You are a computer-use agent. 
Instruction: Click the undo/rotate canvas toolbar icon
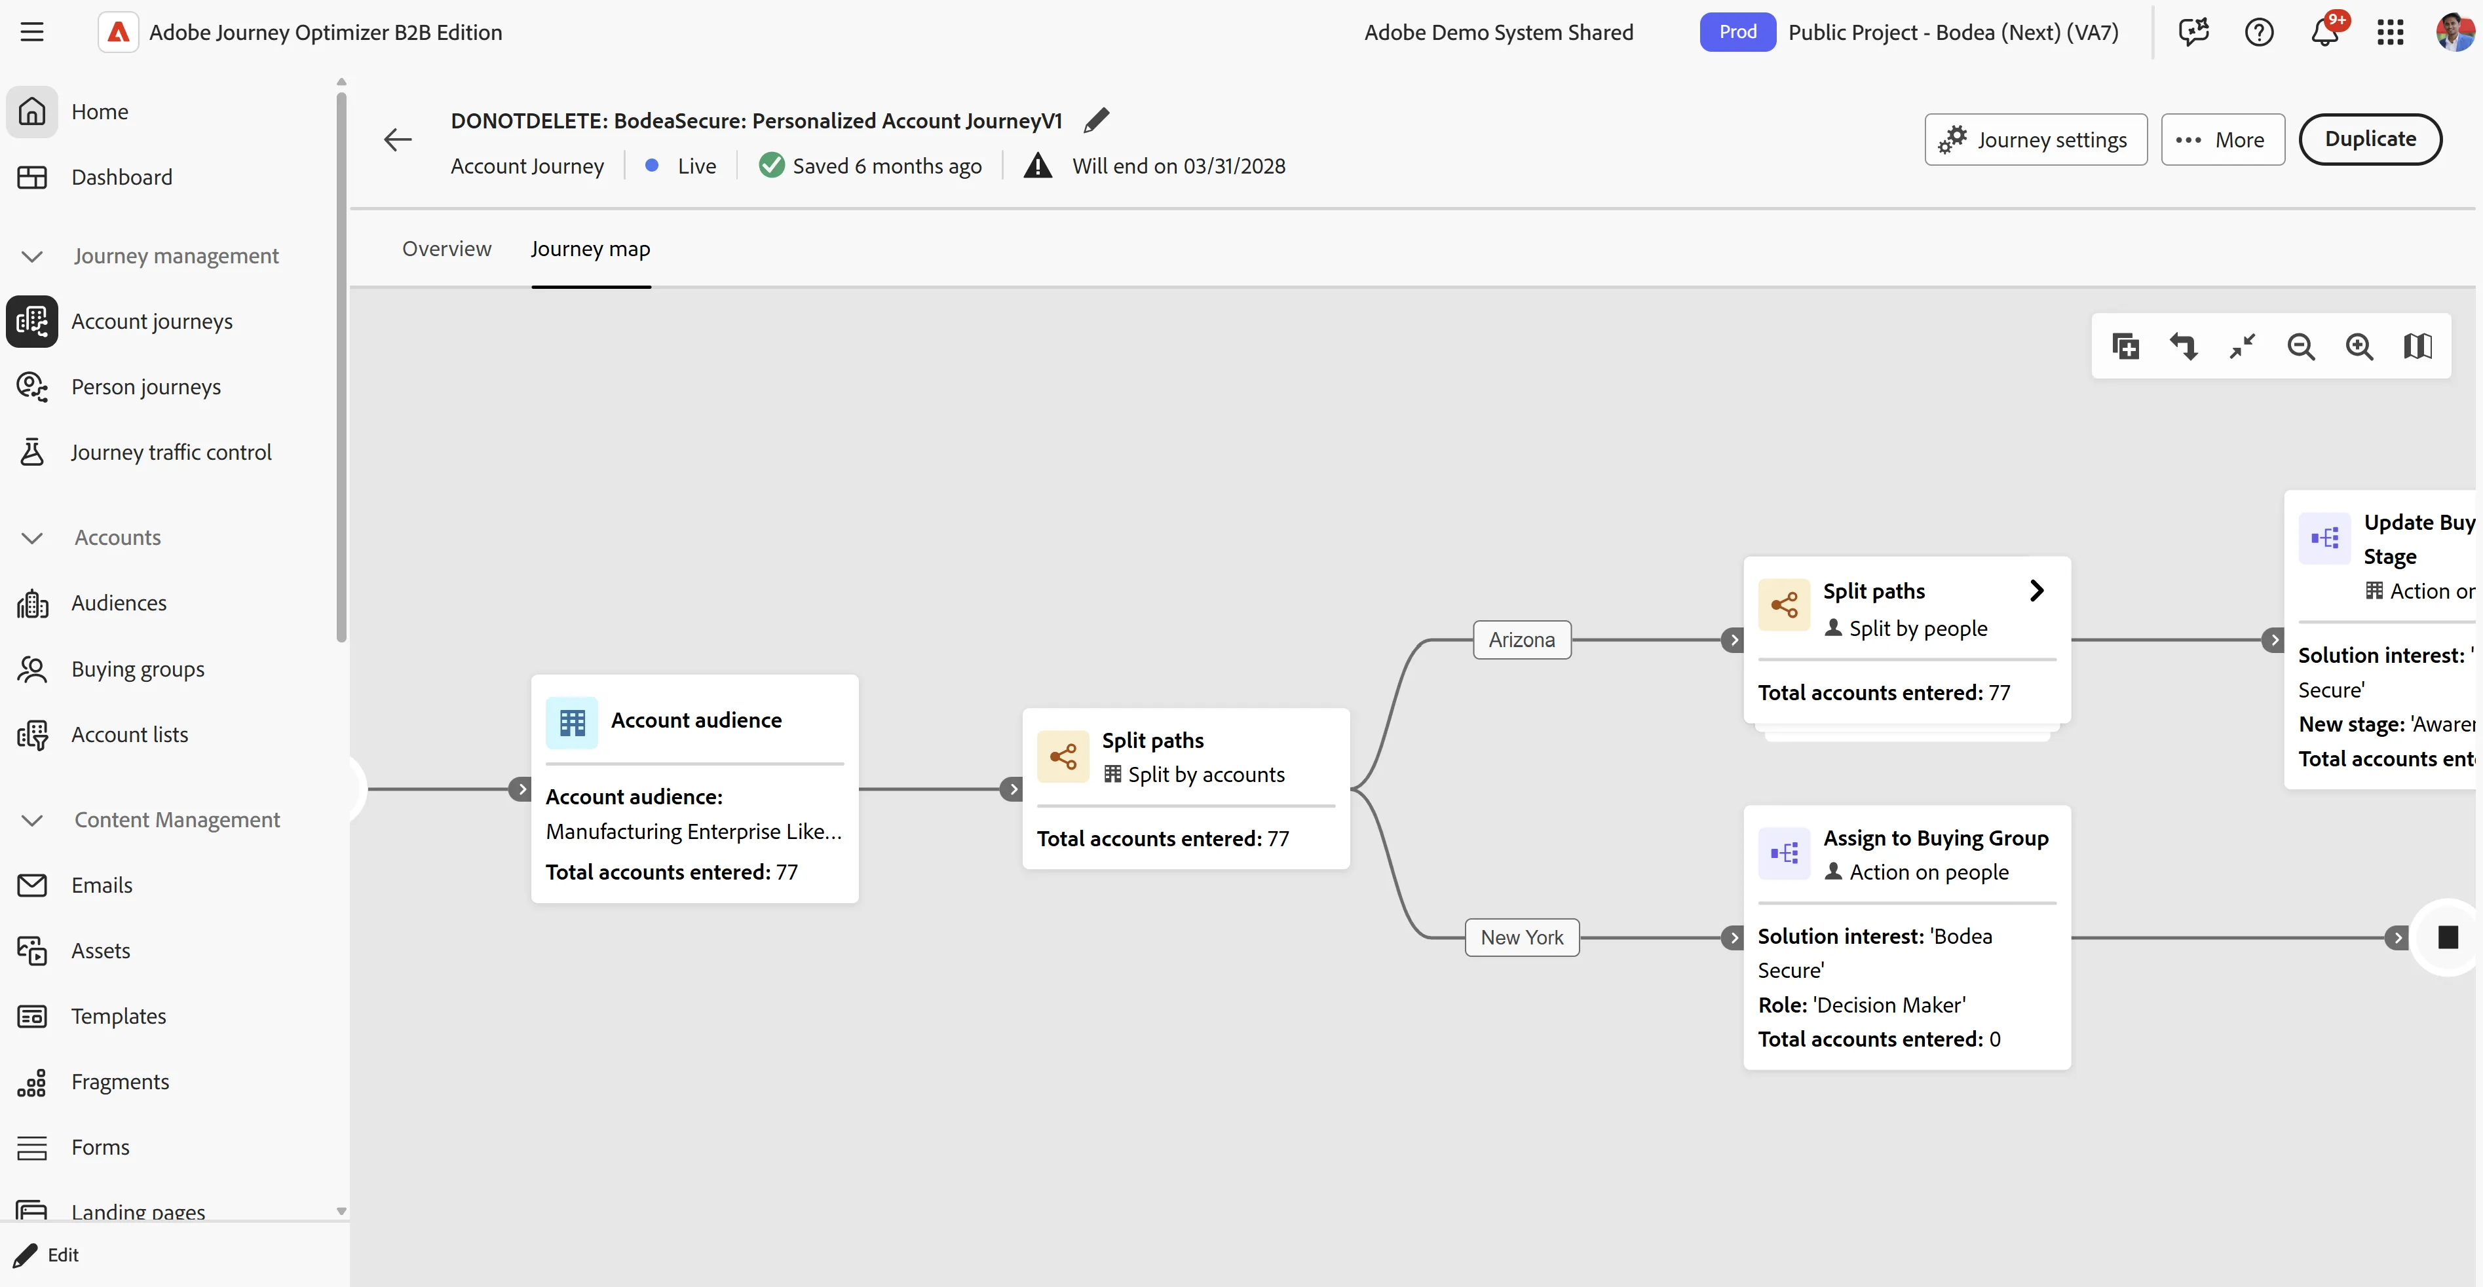tap(2183, 346)
